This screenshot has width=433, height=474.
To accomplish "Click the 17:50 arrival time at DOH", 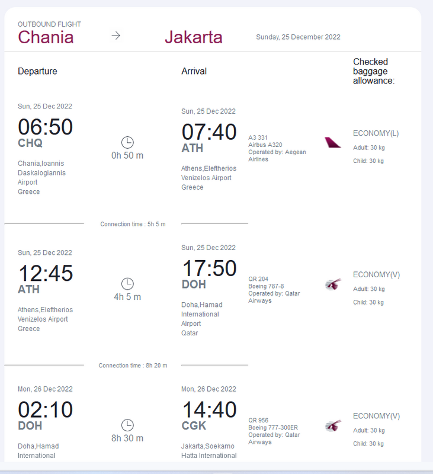I will coord(209,268).
